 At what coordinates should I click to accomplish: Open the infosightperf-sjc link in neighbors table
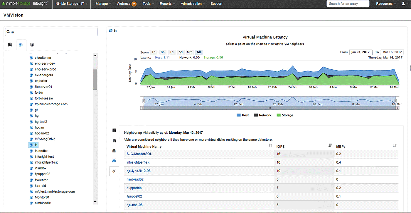pos(138,162)
